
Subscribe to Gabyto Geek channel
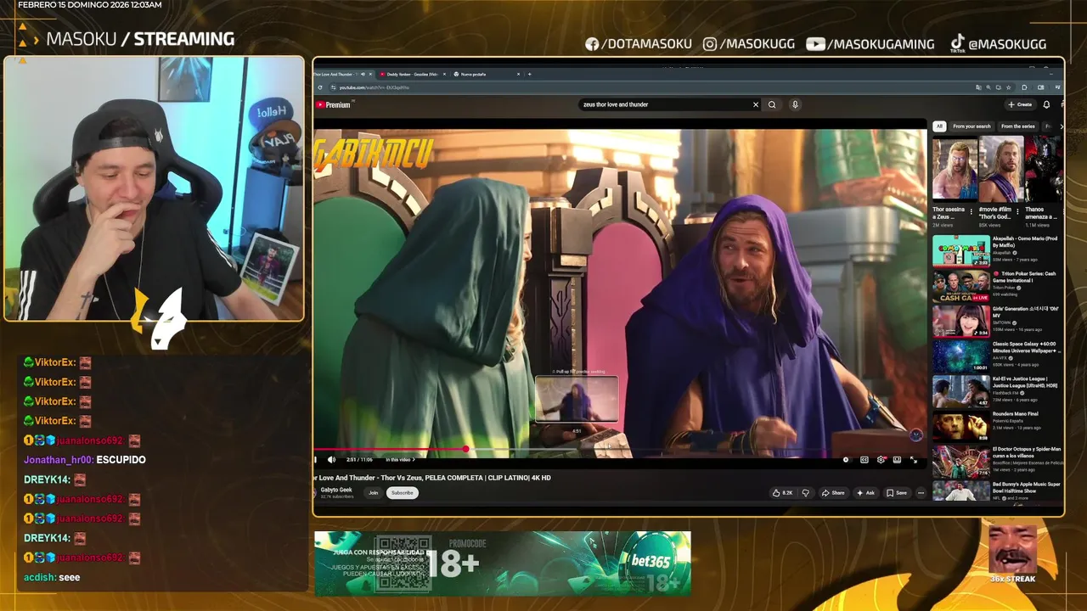click(403, 493)
